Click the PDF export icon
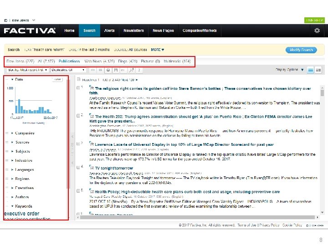 (131, 70)
